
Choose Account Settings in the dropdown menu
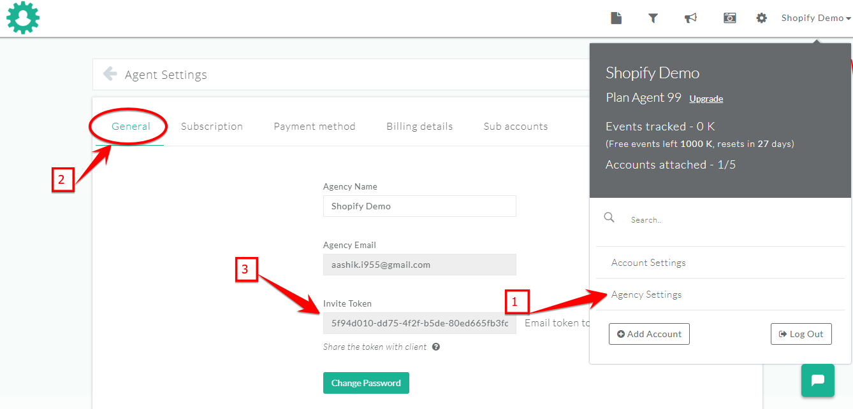[x=648, y=263]
